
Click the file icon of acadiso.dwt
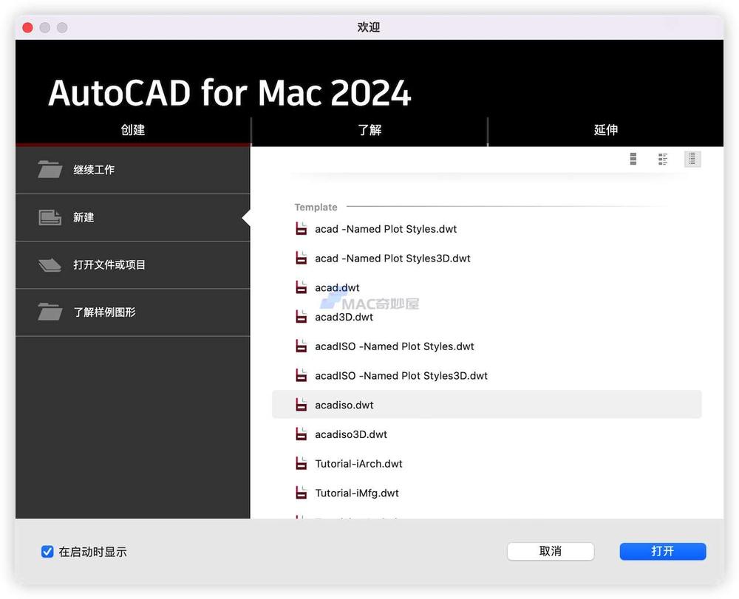point(302,405)
